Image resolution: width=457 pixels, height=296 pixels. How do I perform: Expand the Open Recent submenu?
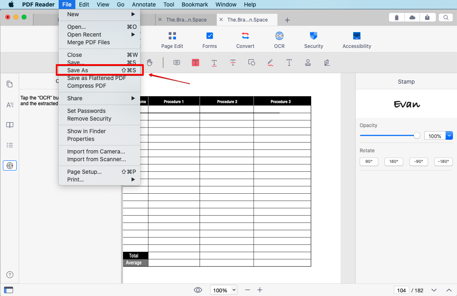99,35
